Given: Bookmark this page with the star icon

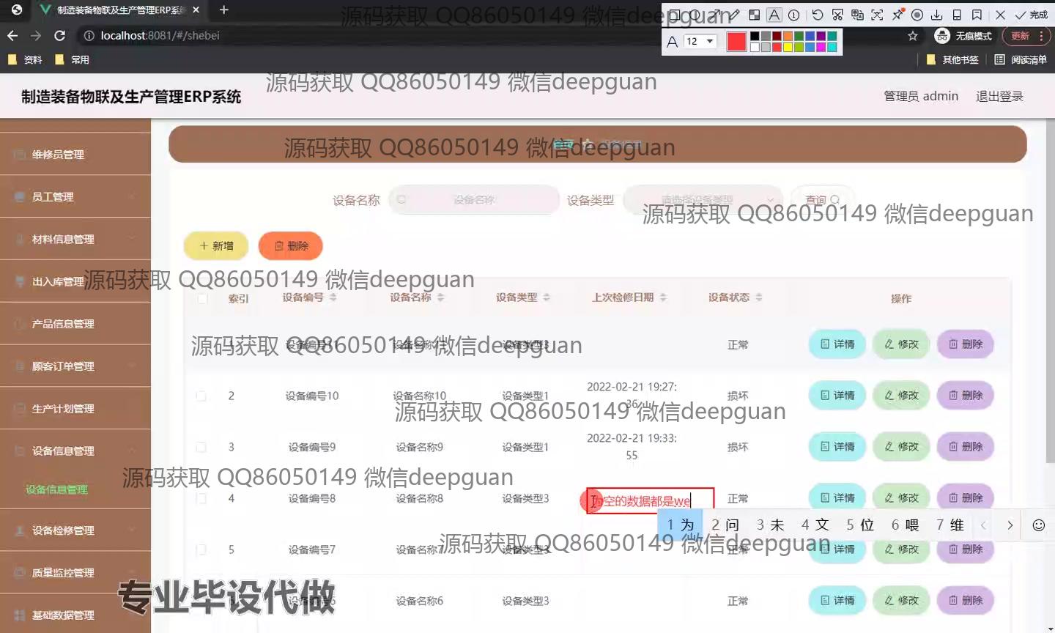Looking at the screenshot, I should click(x=912, y=36).
